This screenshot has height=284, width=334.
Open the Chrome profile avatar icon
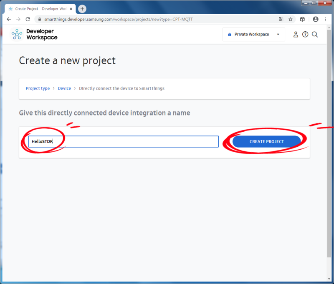click(x=315, y=19)
